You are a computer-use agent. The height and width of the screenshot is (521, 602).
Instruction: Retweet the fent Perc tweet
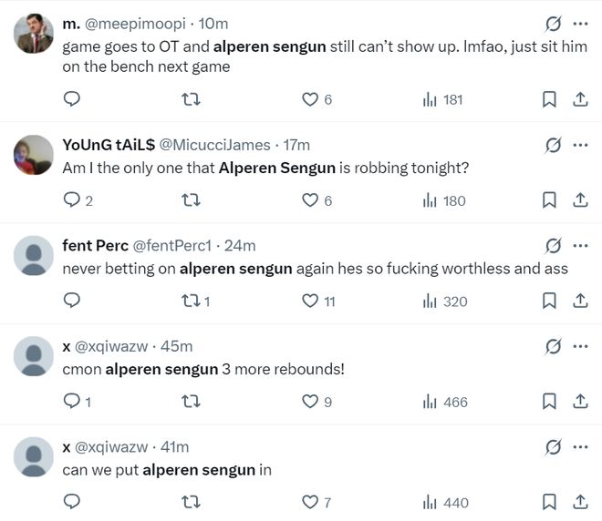coord(192,301)
